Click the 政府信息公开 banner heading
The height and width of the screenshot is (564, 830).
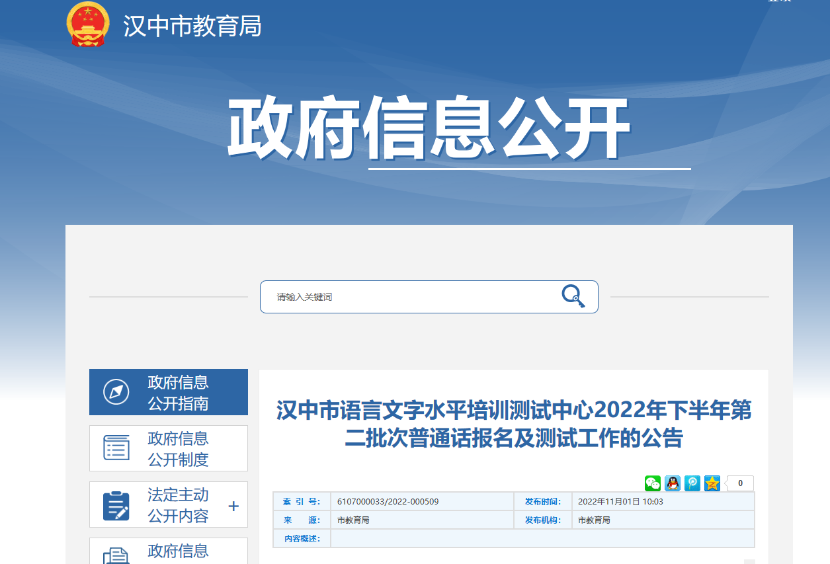pos(428,129)
